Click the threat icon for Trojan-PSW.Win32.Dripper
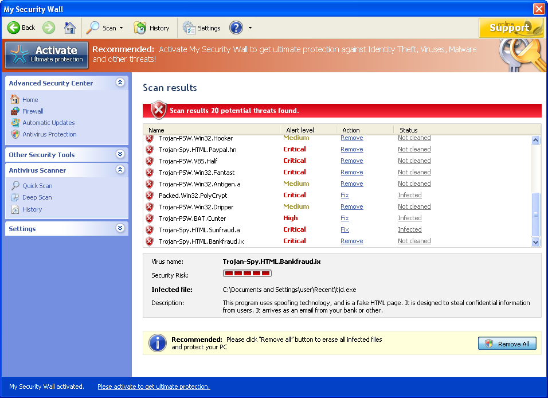This screenshot has height=398, width=548. coord(150,207)
